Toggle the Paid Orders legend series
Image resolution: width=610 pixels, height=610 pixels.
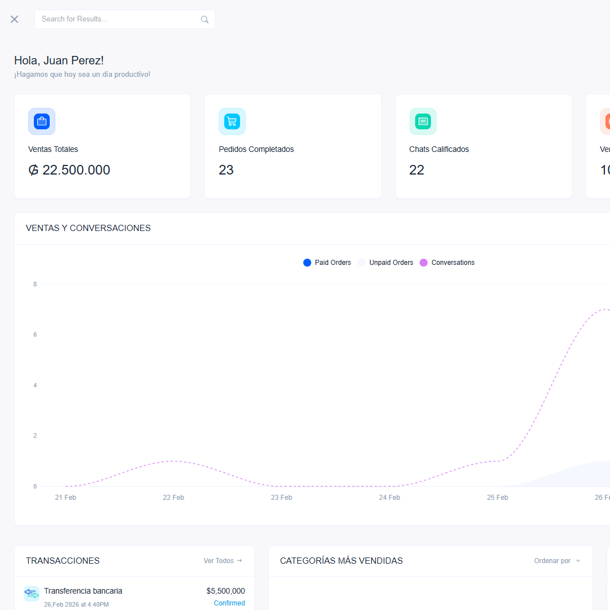327,263
